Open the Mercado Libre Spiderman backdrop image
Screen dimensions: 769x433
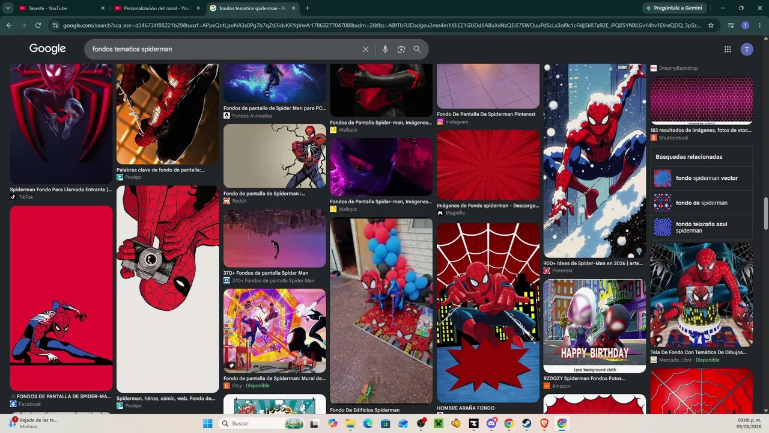701,295
